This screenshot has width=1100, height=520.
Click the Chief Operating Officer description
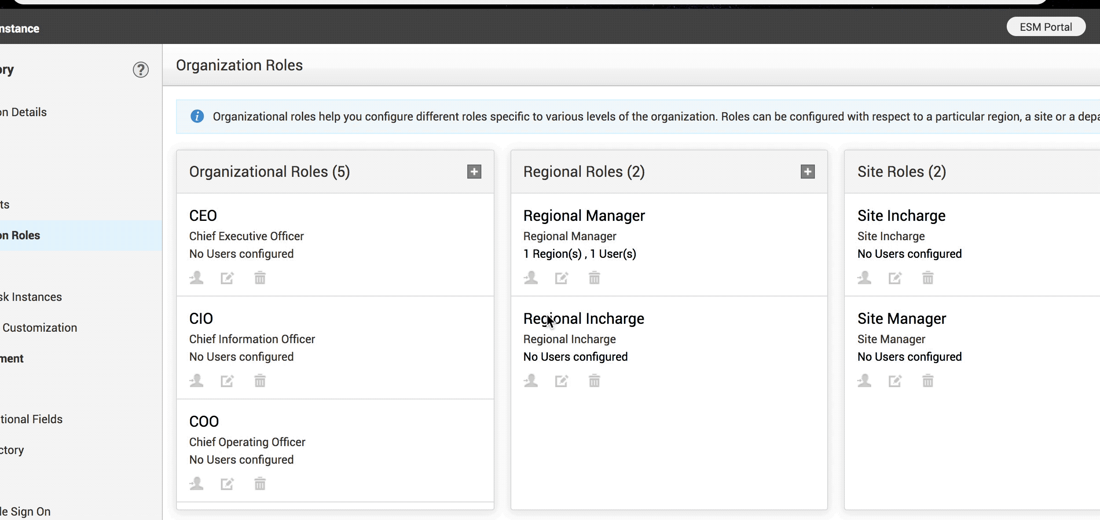coord(247,442)
